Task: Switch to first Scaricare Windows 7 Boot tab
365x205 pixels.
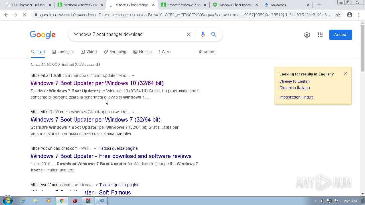Action: coord(80,5)
